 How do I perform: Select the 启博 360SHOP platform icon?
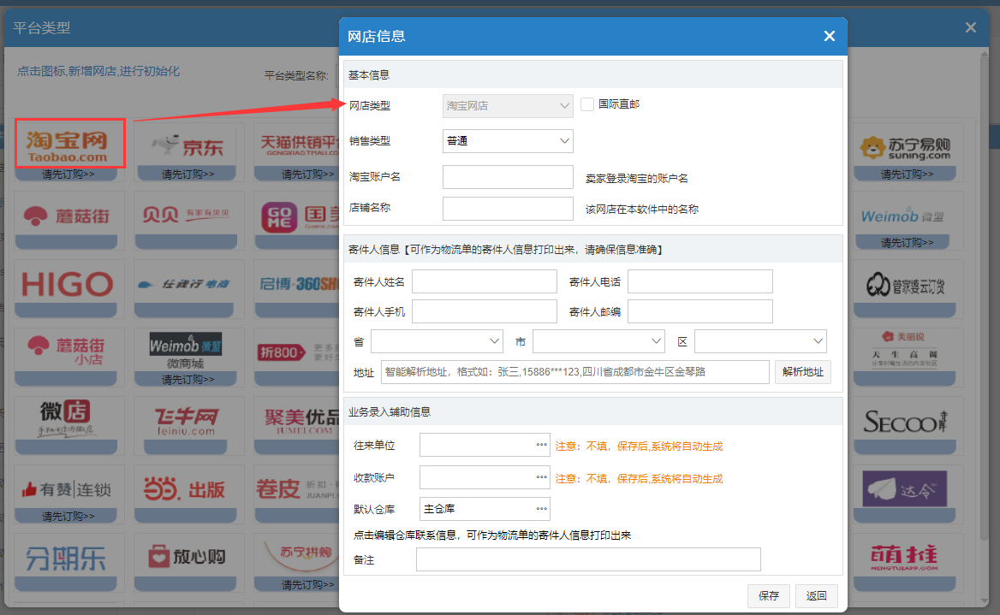299,284
